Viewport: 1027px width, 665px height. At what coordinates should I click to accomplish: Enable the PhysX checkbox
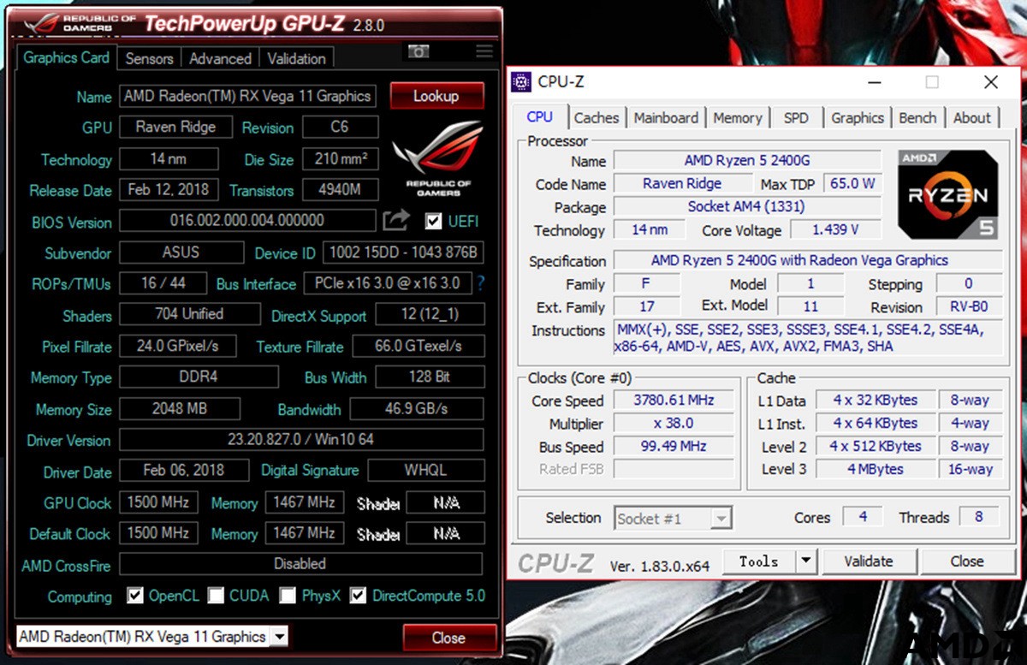pyautogui.click(x=288, y=596)
